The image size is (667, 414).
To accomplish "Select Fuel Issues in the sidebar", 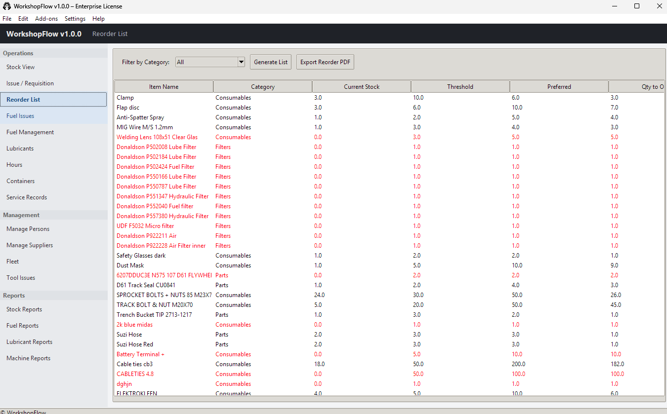I will coord(20,115).
